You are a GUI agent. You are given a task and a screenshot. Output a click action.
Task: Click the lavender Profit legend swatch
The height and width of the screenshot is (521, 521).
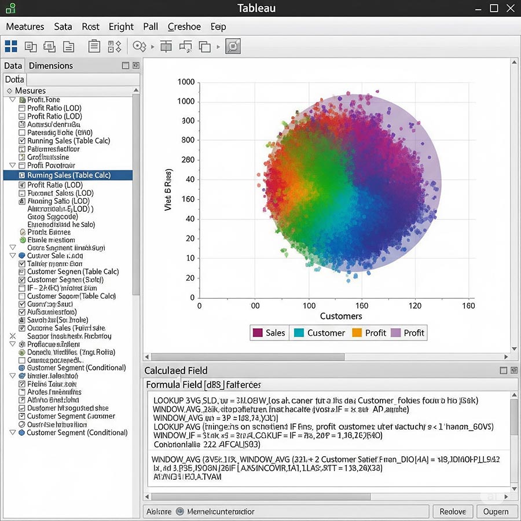(x=395, y=333)
